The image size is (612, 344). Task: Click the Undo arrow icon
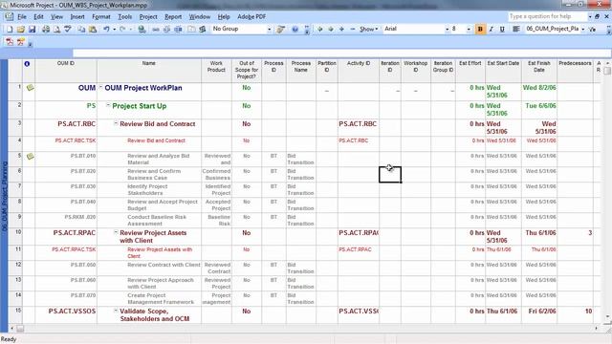coord(106,30)
